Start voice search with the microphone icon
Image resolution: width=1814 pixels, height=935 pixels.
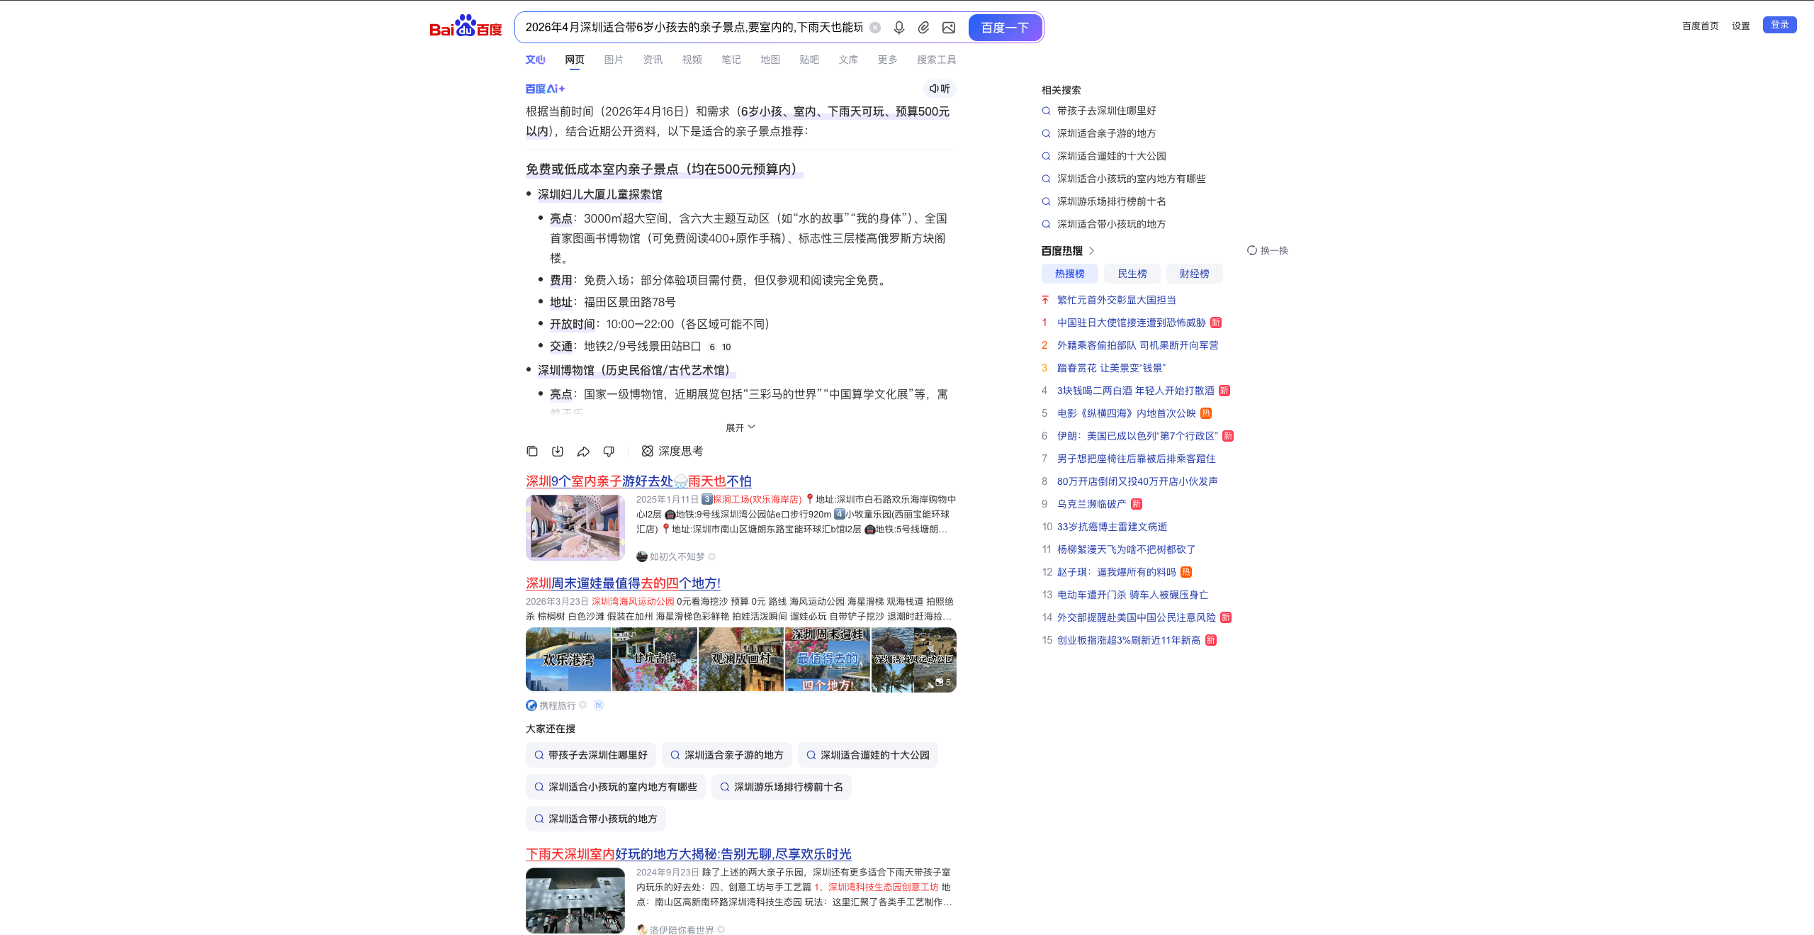point(898,27)
